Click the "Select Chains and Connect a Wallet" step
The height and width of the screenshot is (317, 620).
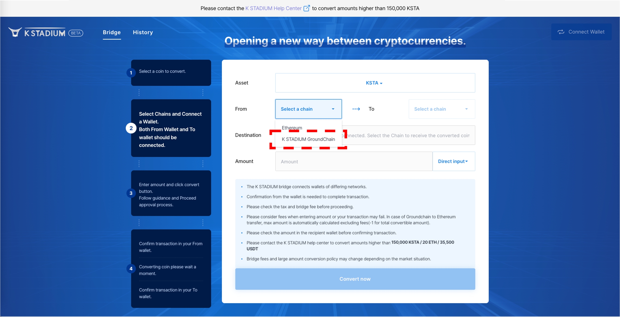[171, 128]
